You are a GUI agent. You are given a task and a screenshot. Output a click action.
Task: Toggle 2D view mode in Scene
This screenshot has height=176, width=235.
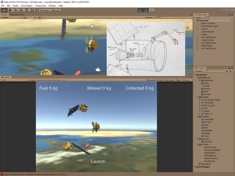coord(25,17)
